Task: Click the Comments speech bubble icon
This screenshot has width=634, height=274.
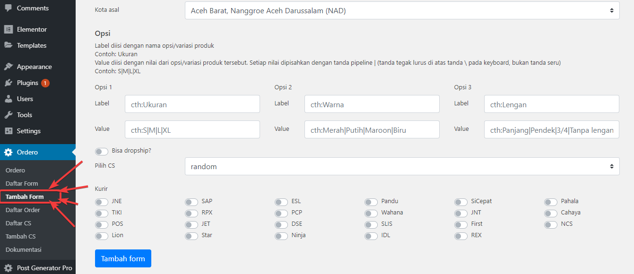Action: pos(9,8)
